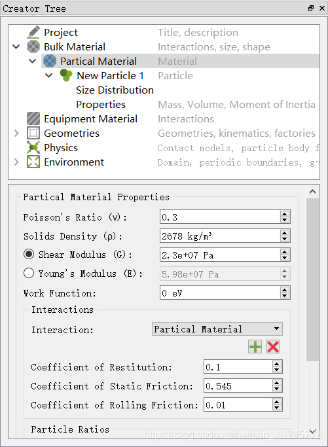Open the Interaction material dropdown
The image size is (328, 447).
point(217,329)
